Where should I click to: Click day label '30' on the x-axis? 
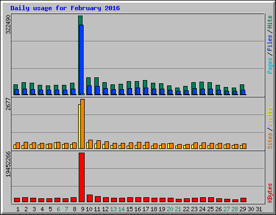(251, 209)
